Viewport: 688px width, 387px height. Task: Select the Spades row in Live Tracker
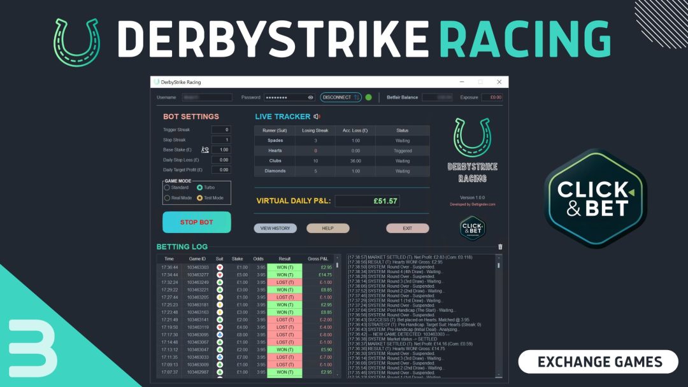point(342,141)
